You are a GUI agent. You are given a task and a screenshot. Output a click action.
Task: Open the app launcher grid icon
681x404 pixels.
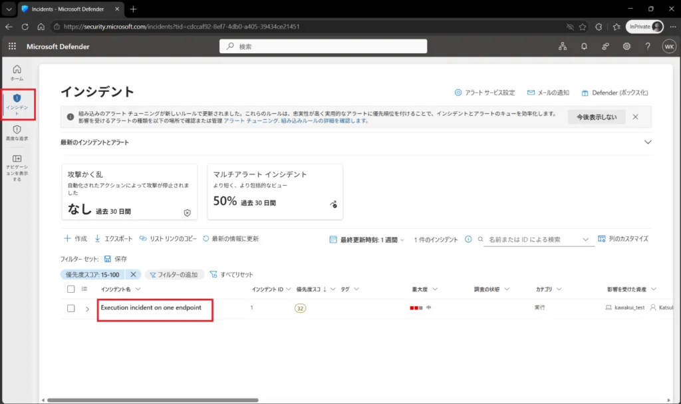[x=12, y=46]
